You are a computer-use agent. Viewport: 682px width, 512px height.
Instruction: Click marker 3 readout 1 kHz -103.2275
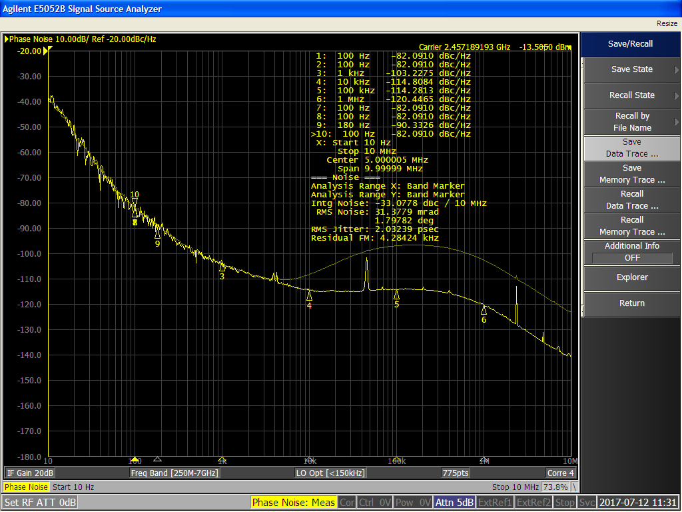click(394, 73)
